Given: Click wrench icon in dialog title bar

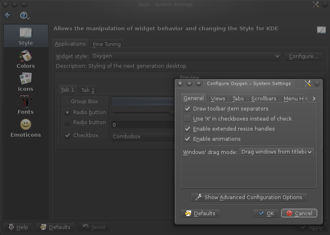Looking at the screenshot, I should coord(308,83).
